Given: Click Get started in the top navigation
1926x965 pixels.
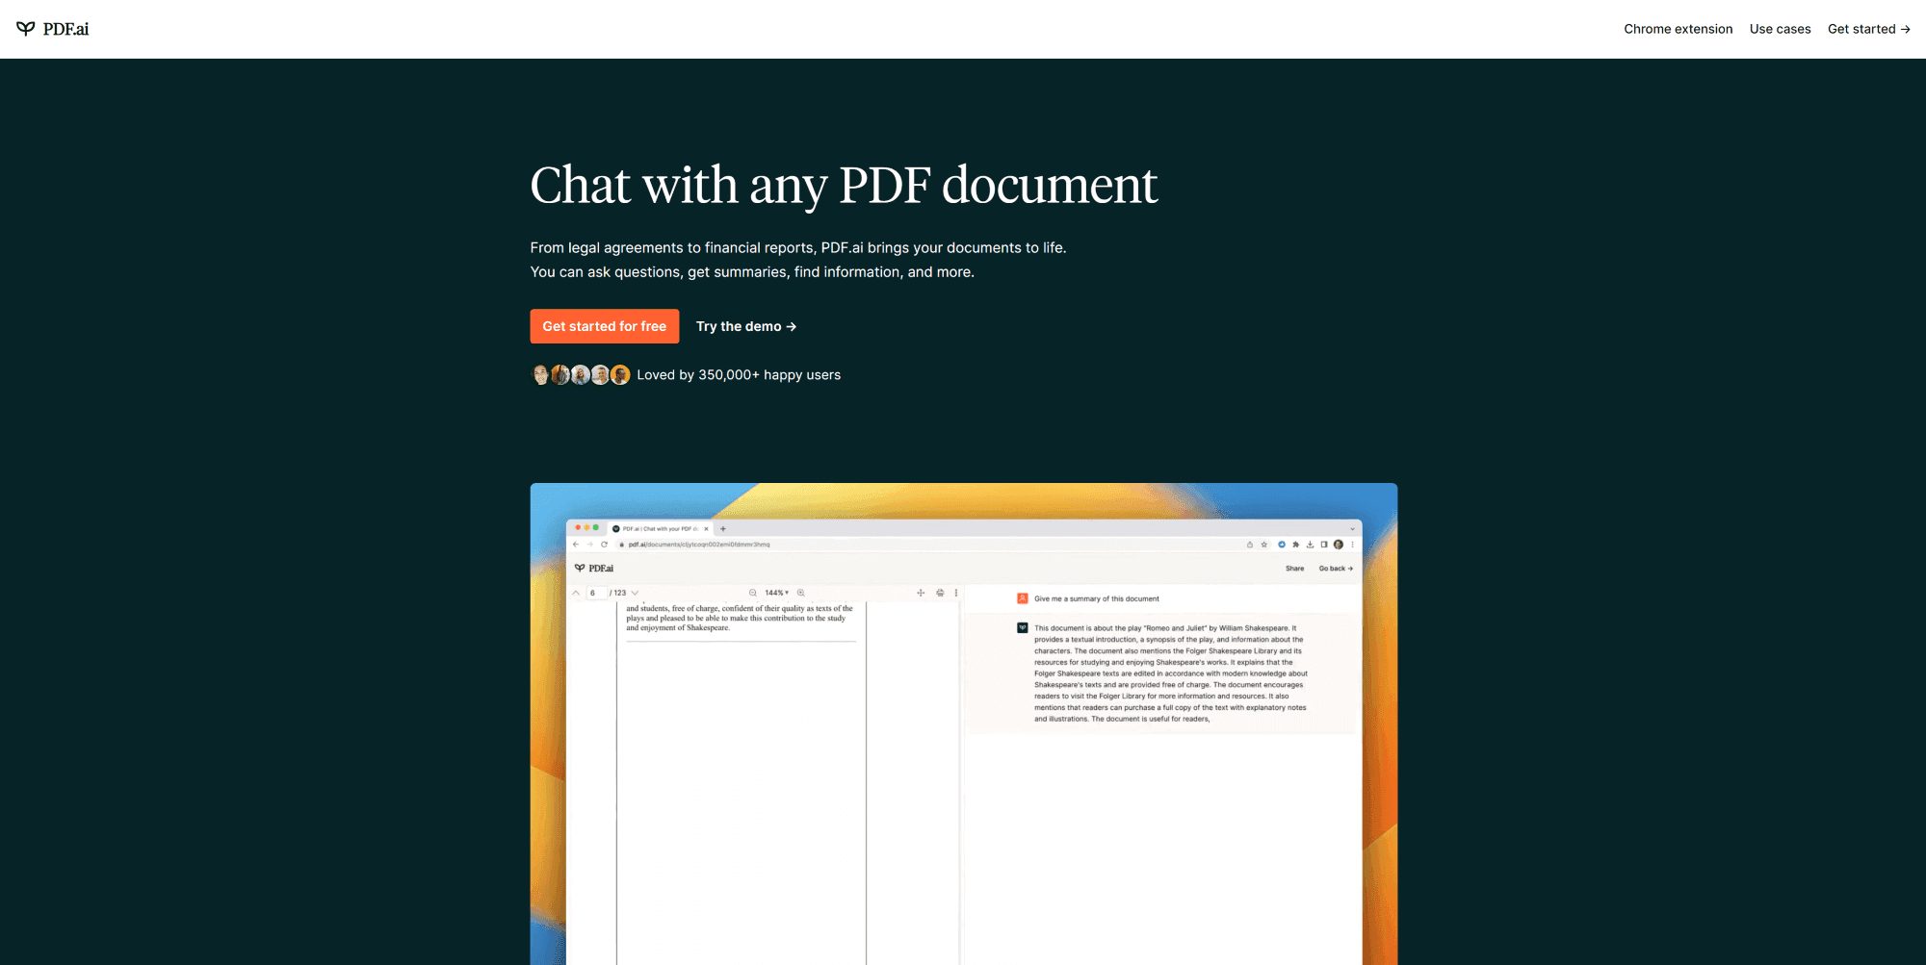Looking at the screenshot, I should tap(1868, 29).
